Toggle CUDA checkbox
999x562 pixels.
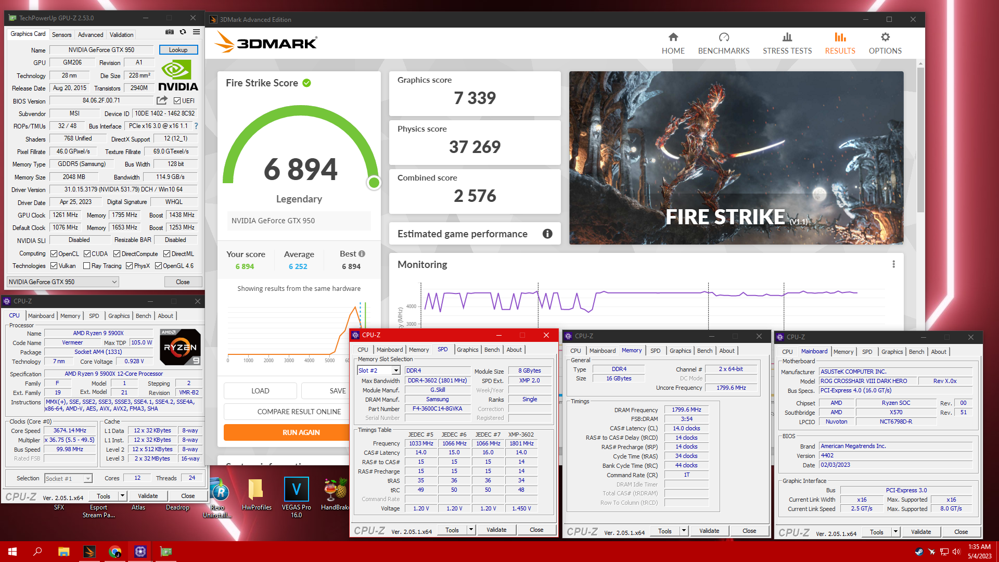tap(87, 254)
